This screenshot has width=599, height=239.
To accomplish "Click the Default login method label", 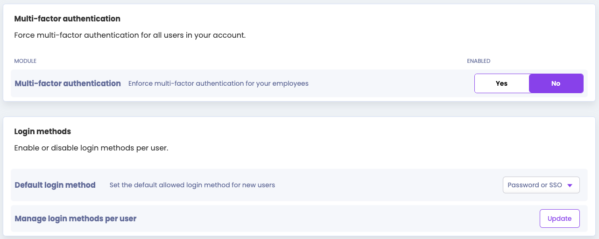I will click(x=55, y=185).
